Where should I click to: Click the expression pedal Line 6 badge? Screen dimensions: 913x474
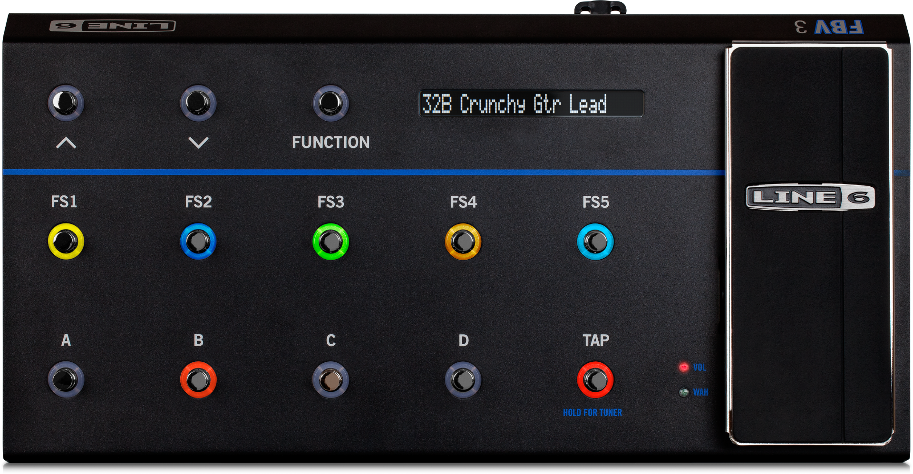pos(810,197)
